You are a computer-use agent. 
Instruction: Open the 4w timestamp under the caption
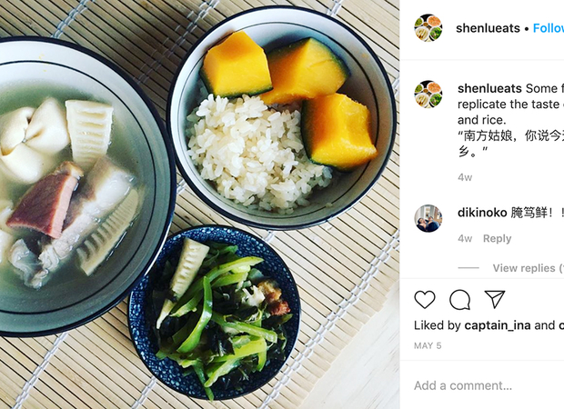tap(465, 177)
